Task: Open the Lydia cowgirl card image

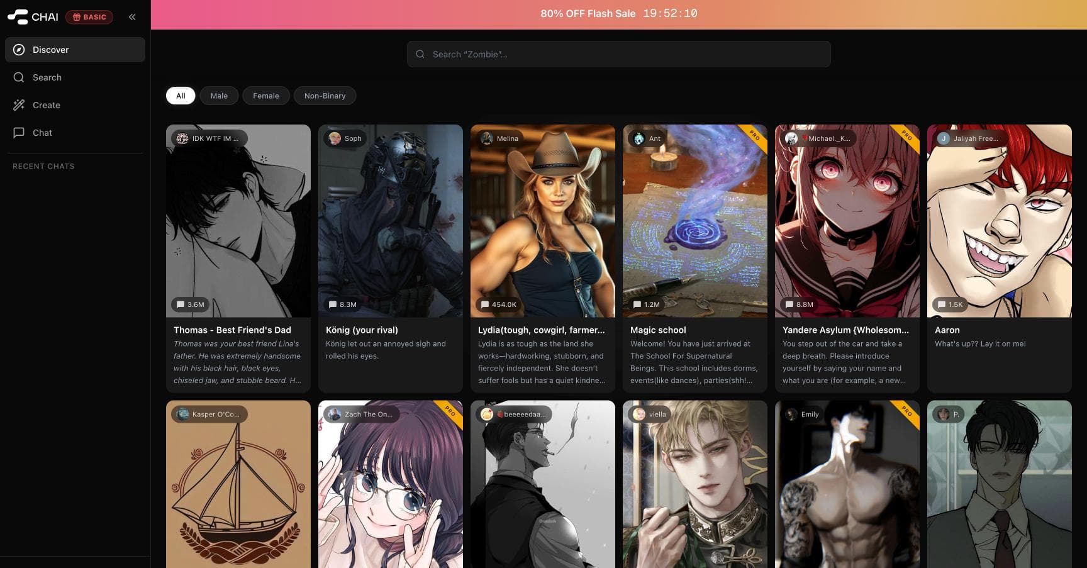Action: (543, 220)
